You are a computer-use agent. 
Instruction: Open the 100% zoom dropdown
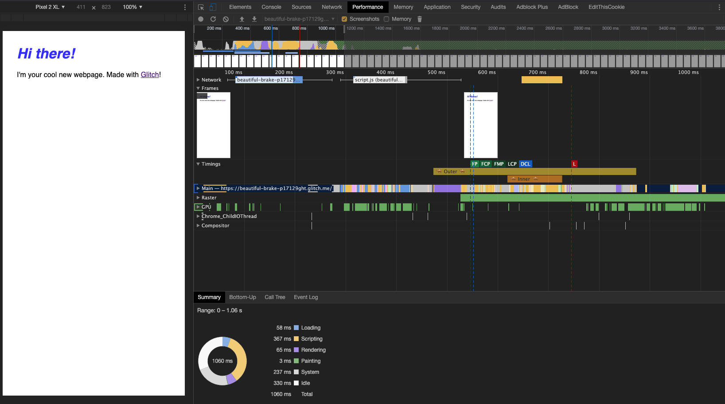point(133,7)
